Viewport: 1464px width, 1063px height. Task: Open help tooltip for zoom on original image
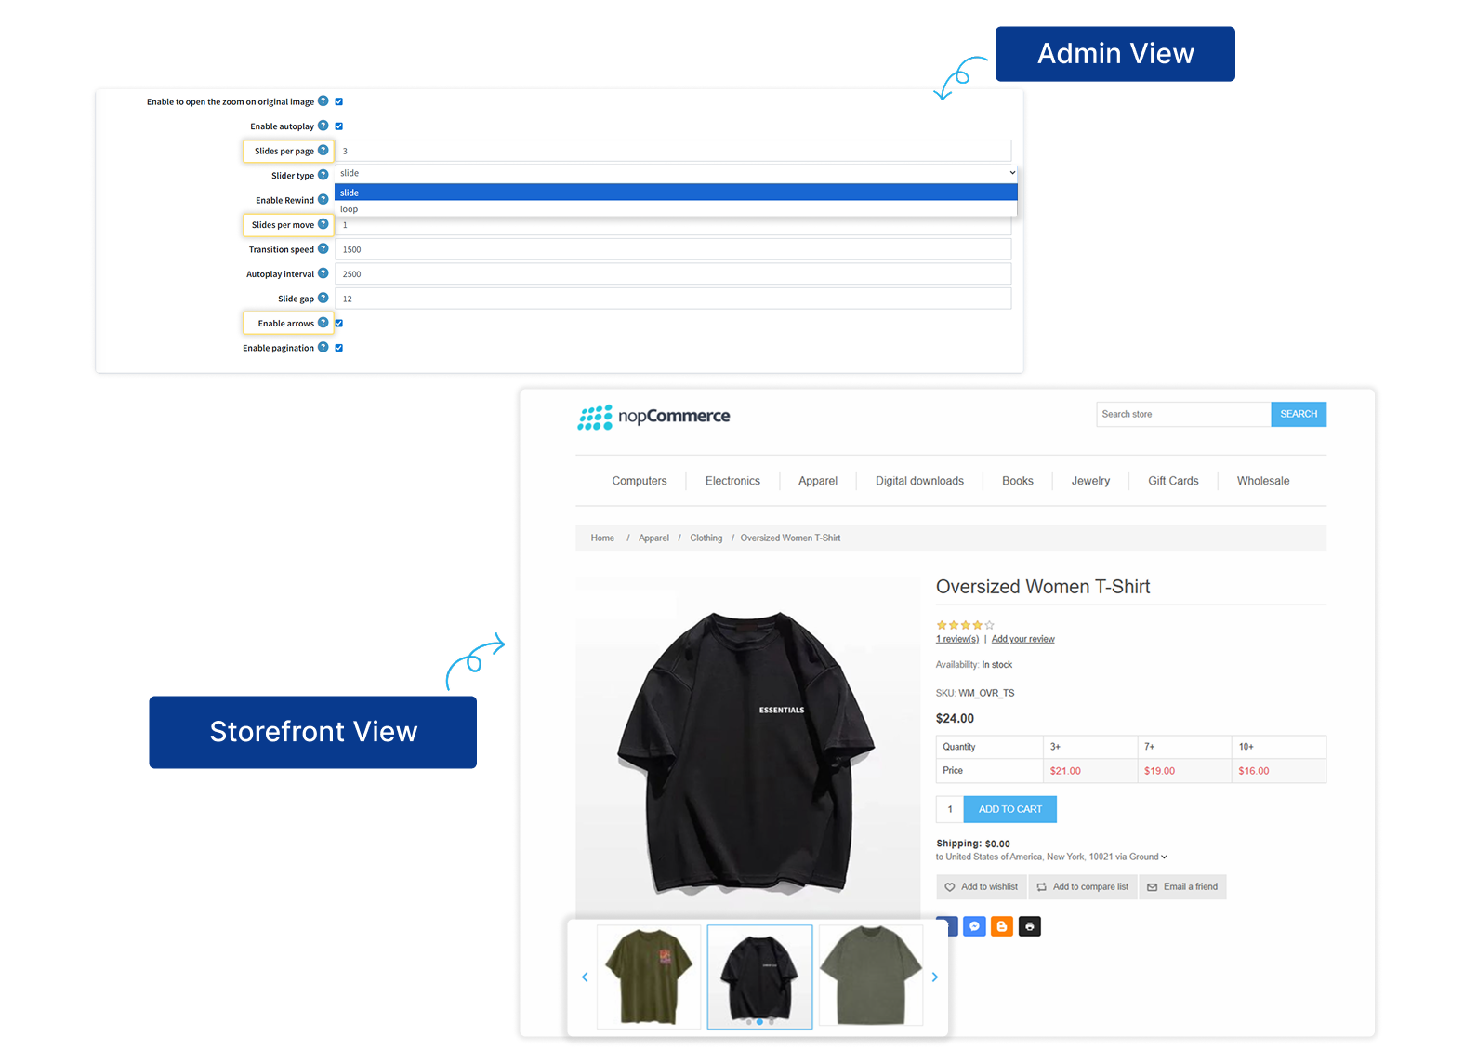point(323,100)
